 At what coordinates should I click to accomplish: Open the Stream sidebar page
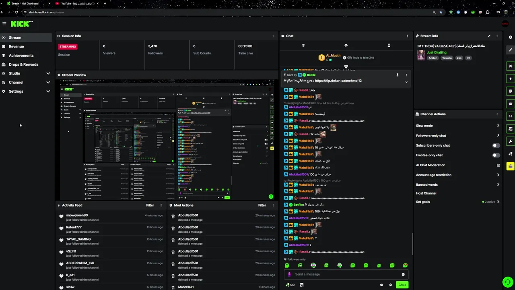tap(26, 37)
